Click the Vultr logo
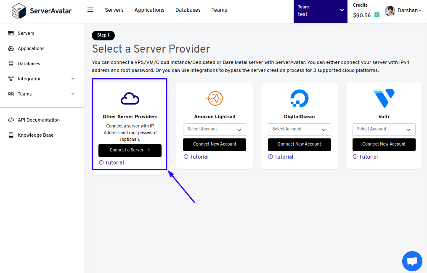Screen dimensions: 427x273 pyautogui.click(x=384, y=98)
